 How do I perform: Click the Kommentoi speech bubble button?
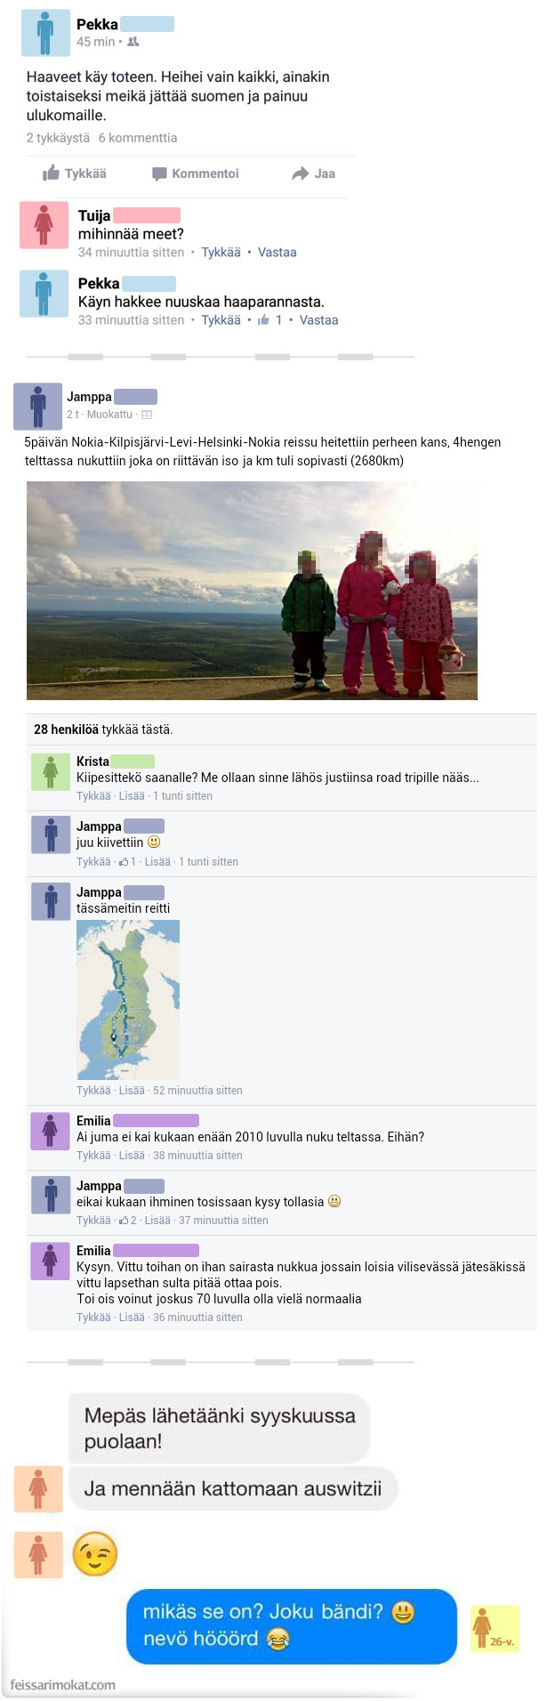pyautogui.click(x=196, y=173)
